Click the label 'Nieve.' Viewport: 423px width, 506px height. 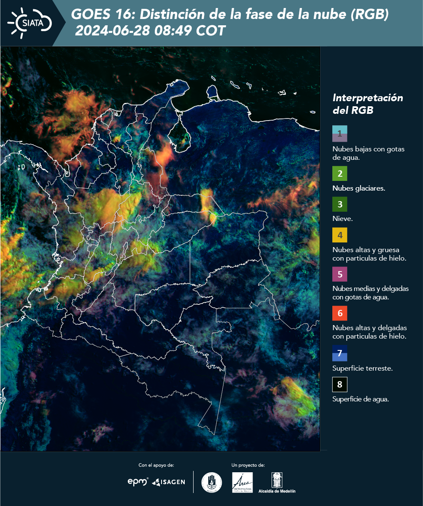[x=342, y=219]
